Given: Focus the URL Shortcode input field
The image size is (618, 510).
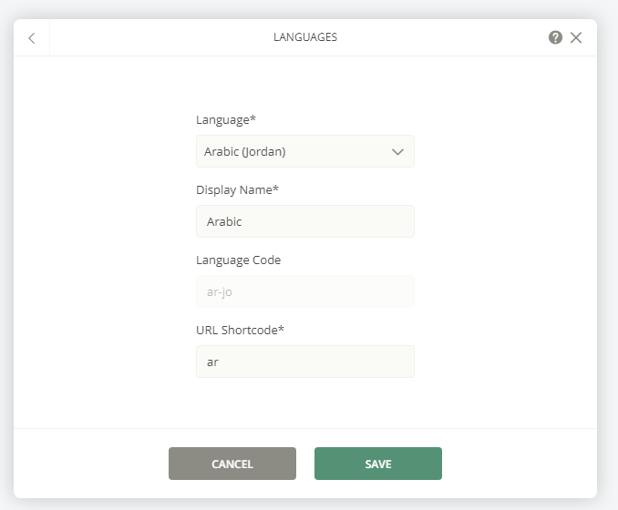Looking at the screenshot, I should point(305,362).
